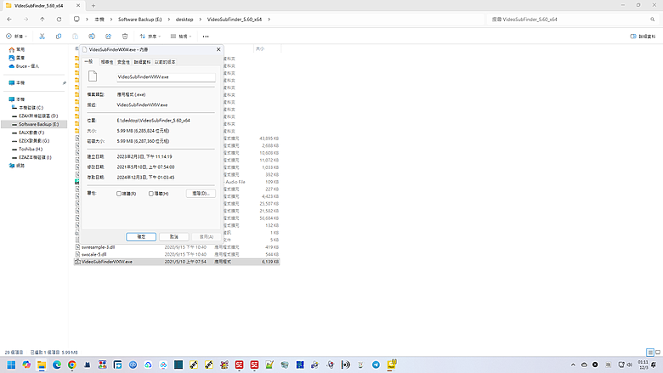Toggle the Read-only attribute checkbox
663x373 pixels.
(x=119, y=194)
